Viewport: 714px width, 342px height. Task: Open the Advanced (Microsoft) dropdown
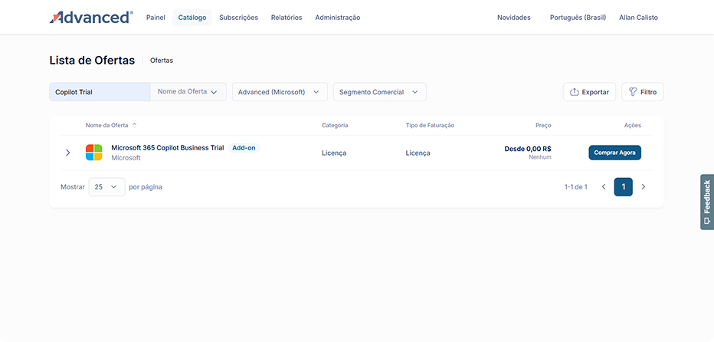pos(280,92)
